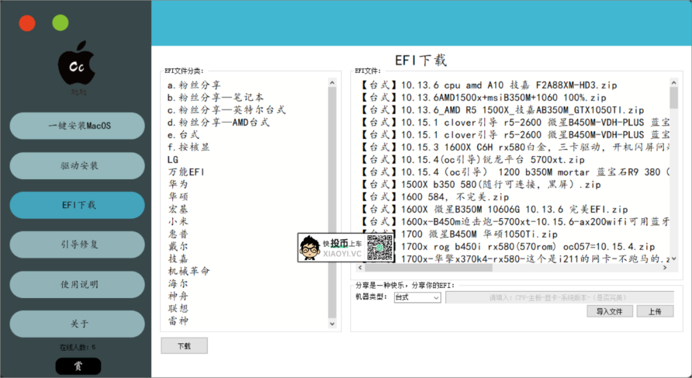692x378 pixels.
Task: Open the 引导修复 section
Action: [78, 245]
